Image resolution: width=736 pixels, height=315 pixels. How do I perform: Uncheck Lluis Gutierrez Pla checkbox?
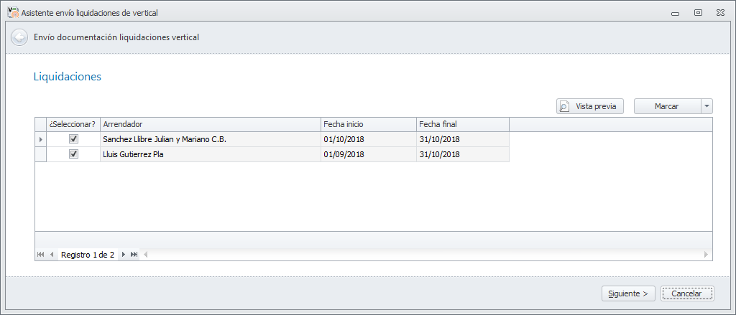(x=73, y=154)
